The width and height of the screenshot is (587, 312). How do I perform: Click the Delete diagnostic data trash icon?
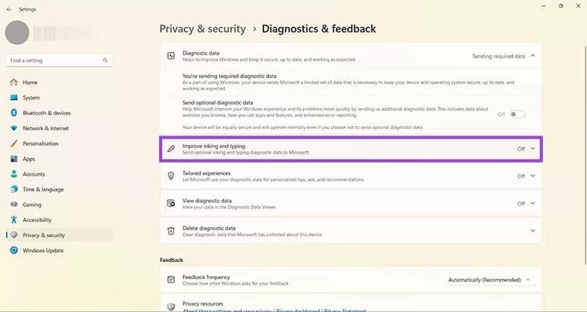click(171, 230)
